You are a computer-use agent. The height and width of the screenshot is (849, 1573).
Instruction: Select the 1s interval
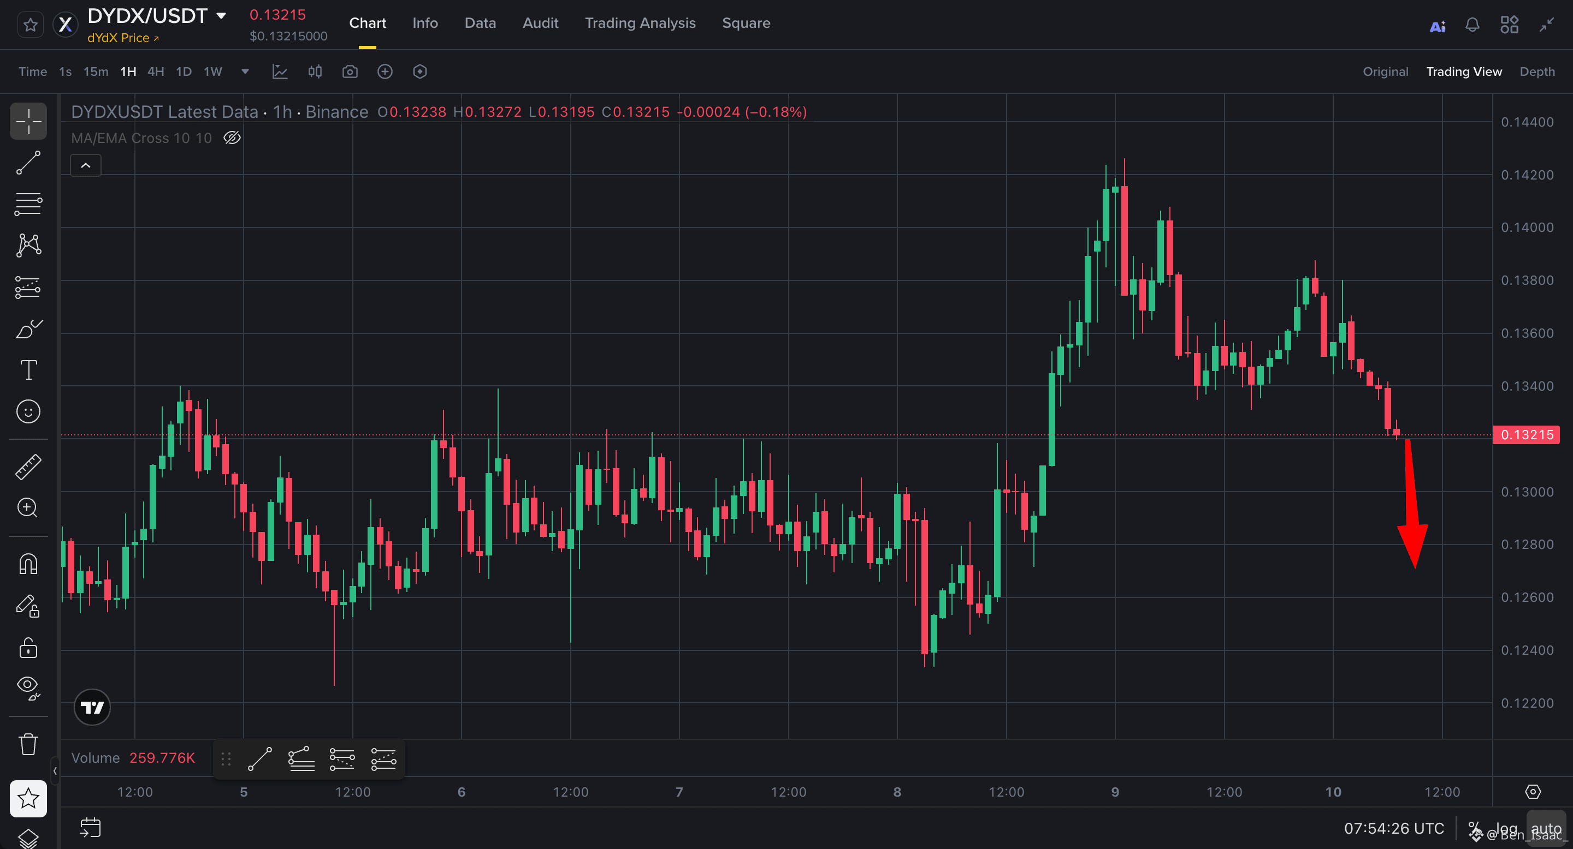[x=66, y=71]
